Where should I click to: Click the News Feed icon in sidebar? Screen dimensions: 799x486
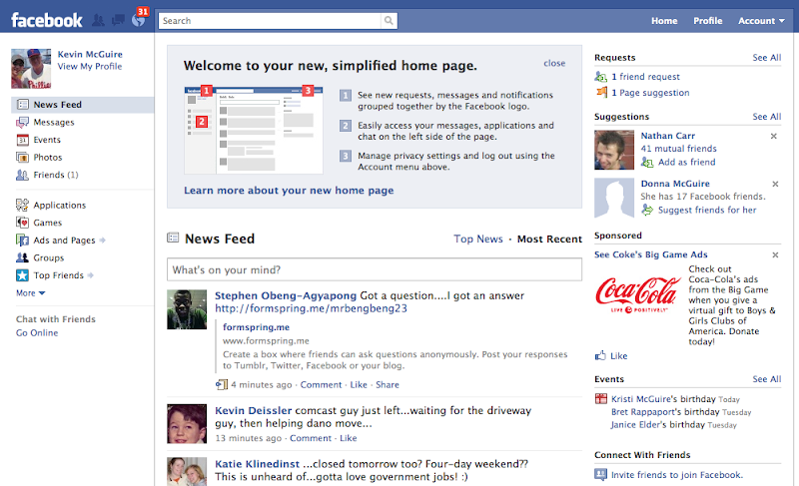pos(22,105)
